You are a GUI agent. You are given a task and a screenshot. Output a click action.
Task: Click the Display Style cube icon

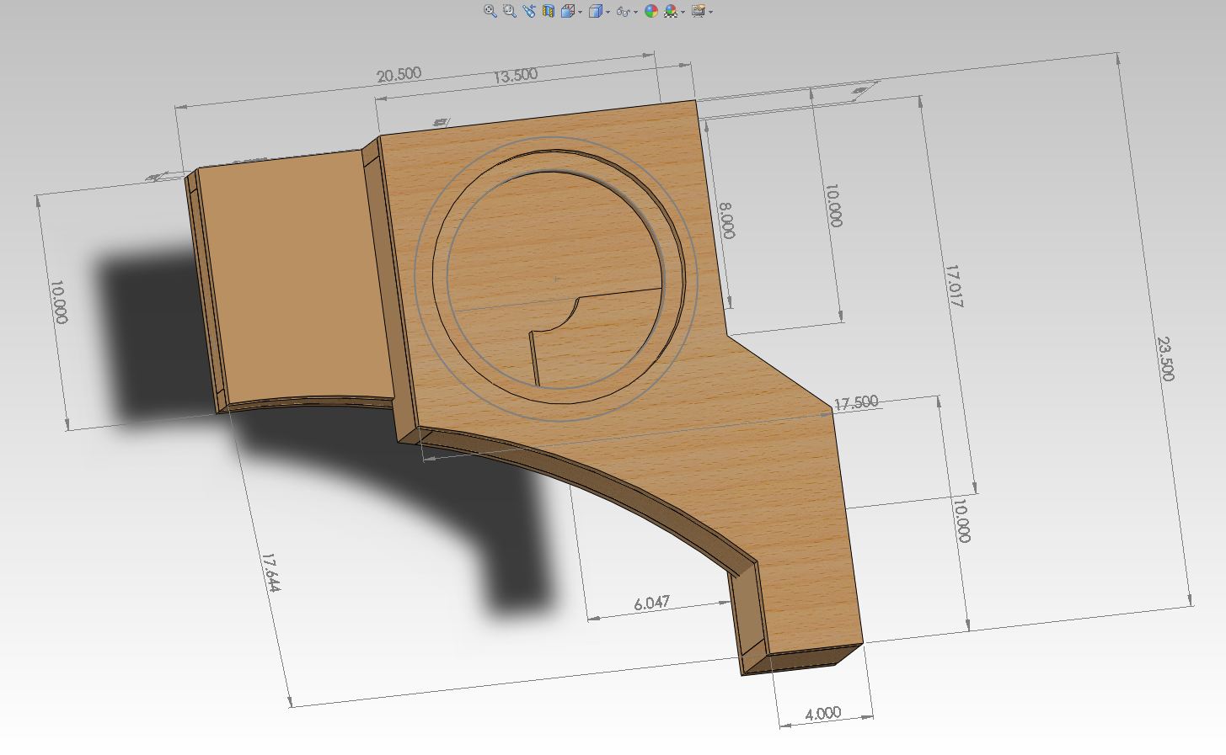point(596,11)
